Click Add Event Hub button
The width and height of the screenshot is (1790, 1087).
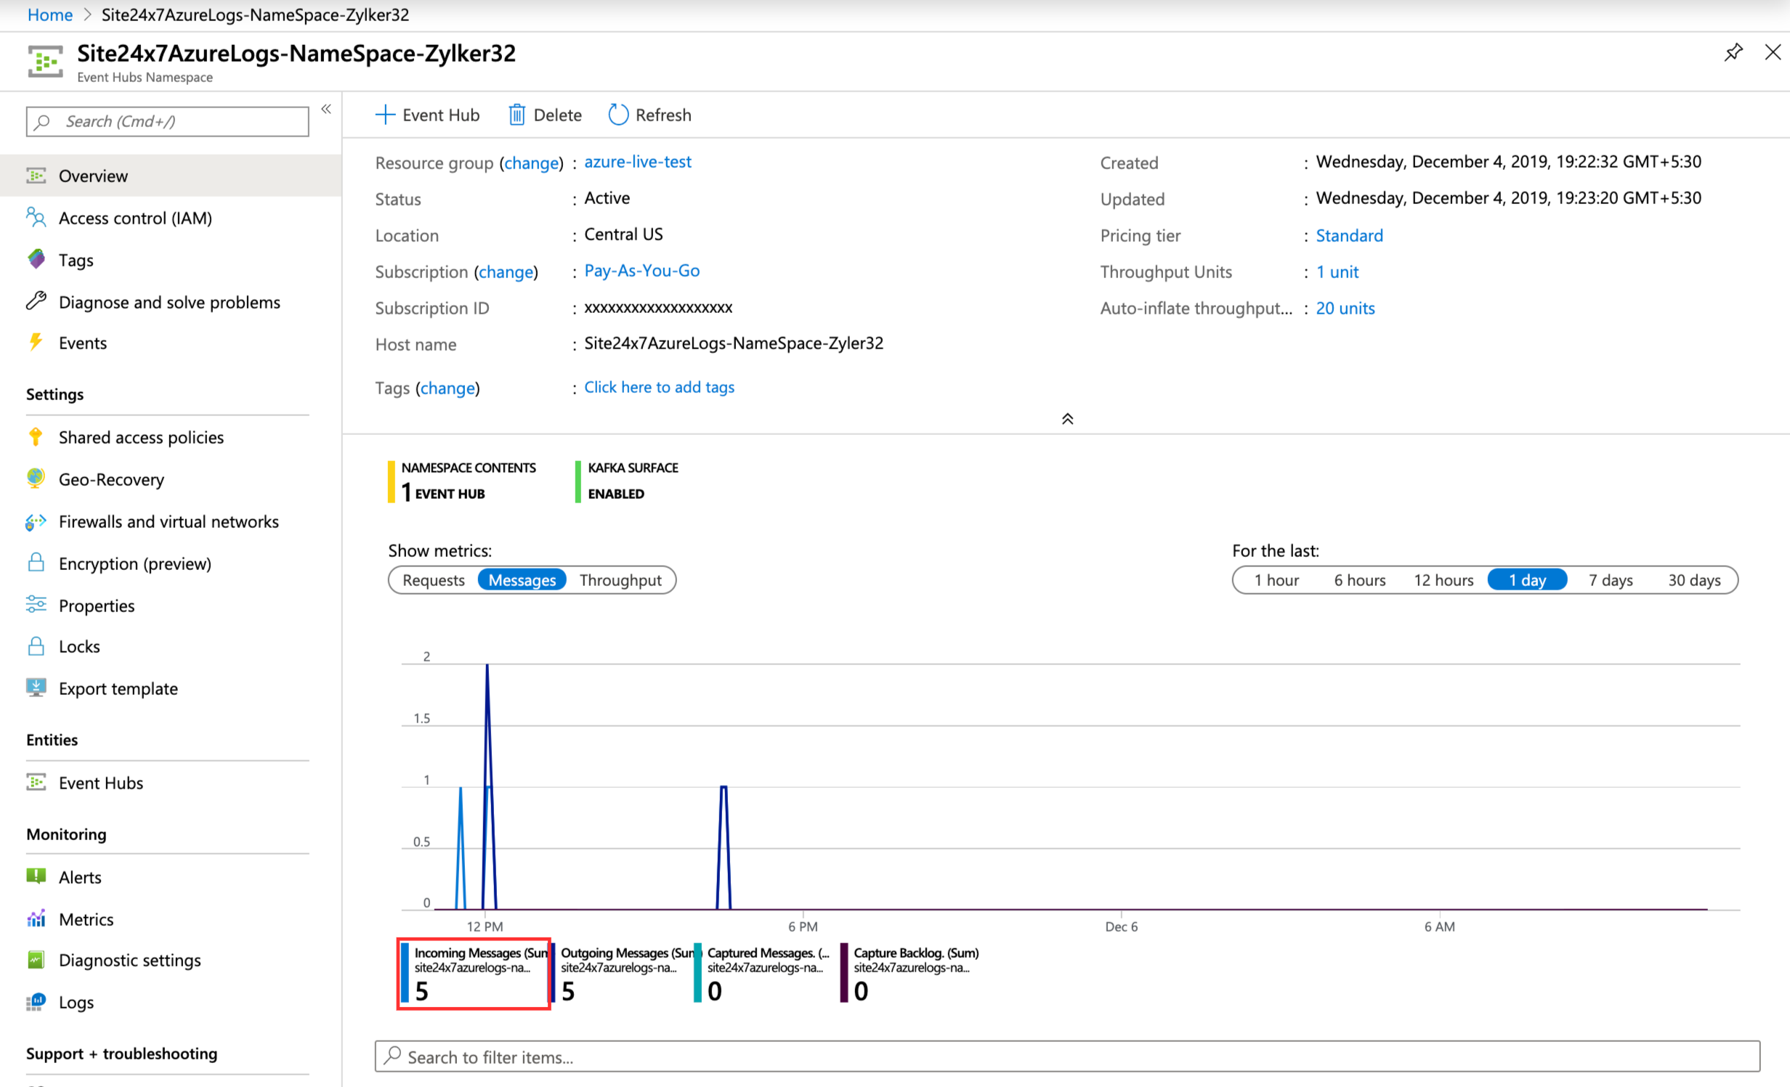click(429, 115)
